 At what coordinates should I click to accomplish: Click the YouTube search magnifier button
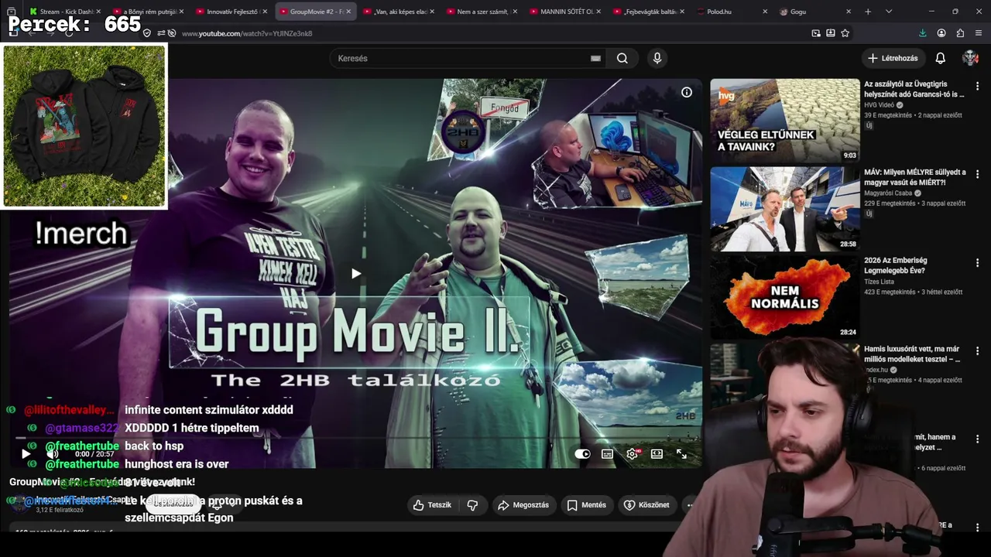click(622, 58)
